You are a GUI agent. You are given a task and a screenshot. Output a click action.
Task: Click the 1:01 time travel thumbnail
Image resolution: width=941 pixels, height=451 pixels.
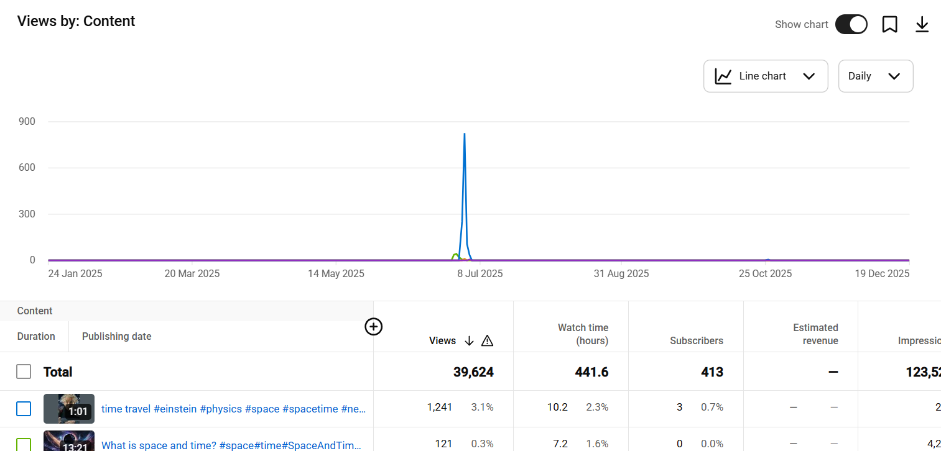[69, 408]
